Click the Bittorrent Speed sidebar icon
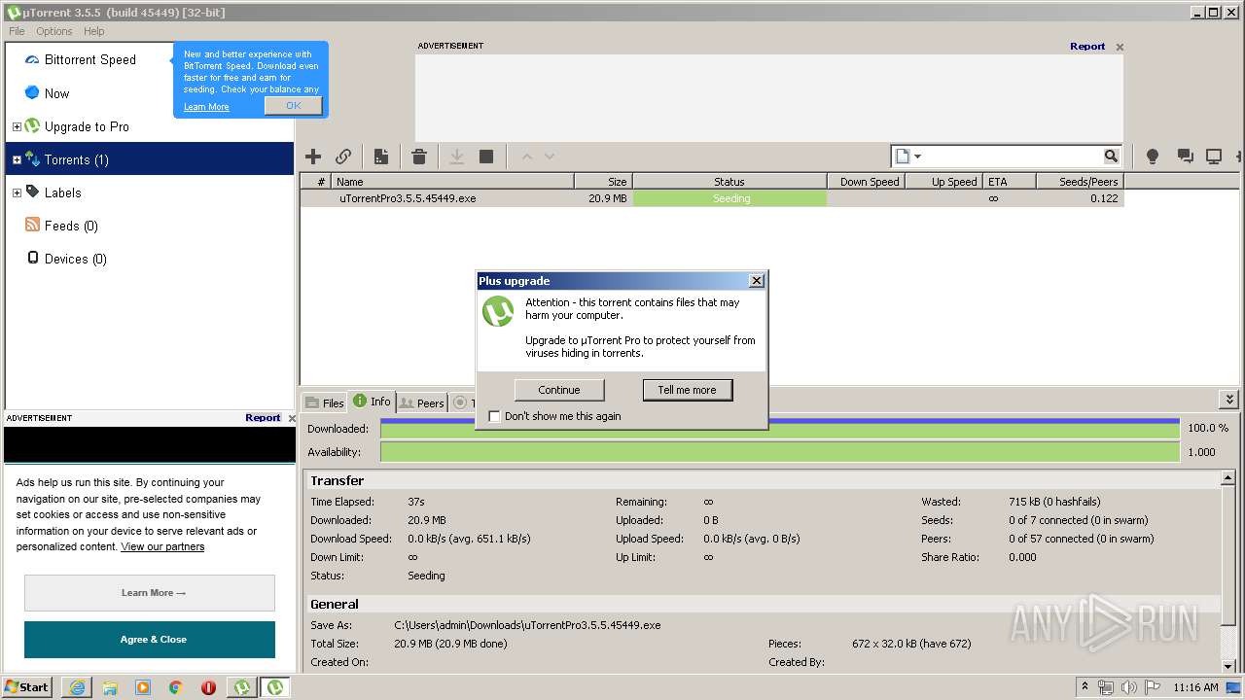Image resolution: width=1245 pixels, height=700 pixels. point(32,60)
